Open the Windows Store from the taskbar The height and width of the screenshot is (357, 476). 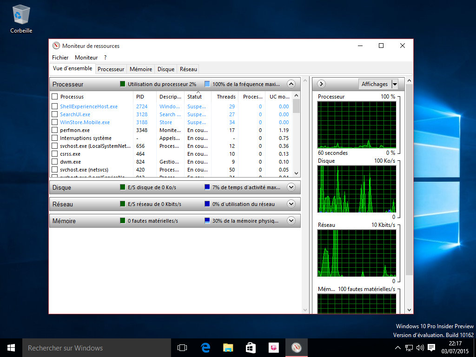click(250, 347)
